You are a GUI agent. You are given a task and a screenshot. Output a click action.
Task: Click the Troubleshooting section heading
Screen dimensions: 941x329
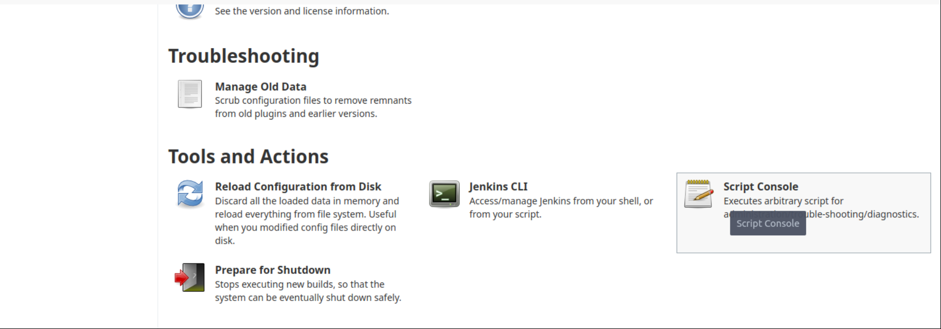pos(244,56)
